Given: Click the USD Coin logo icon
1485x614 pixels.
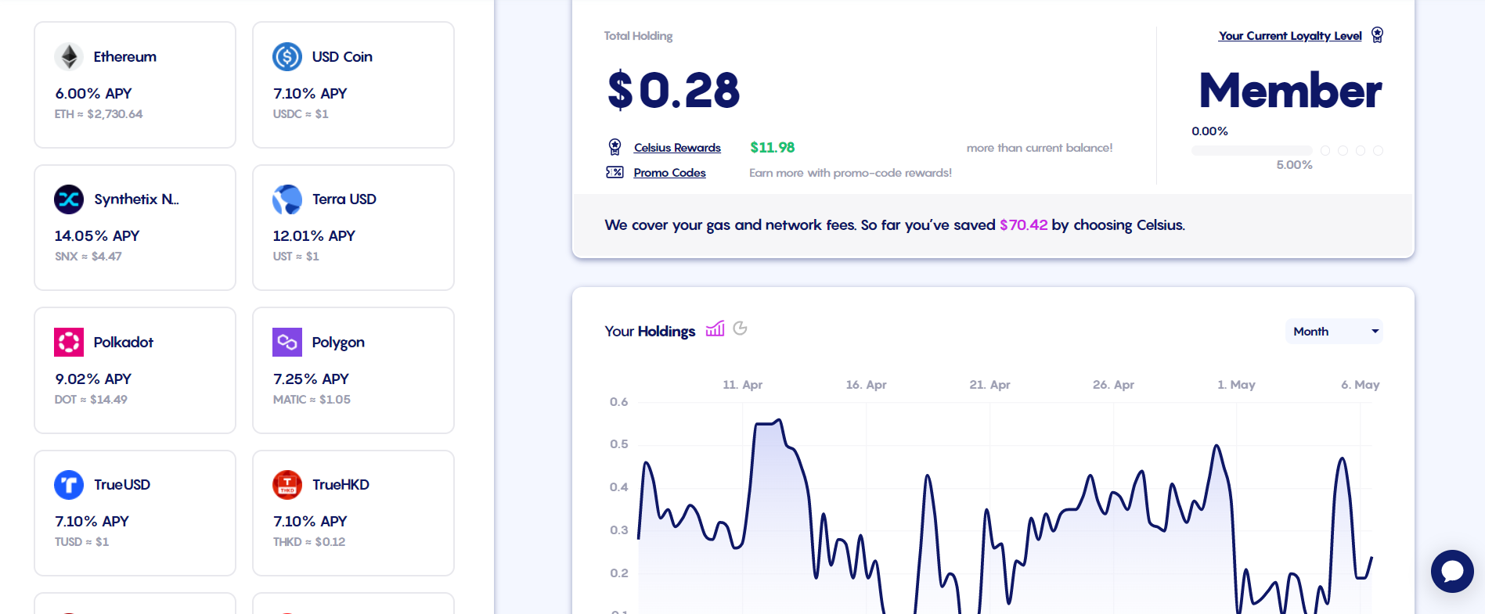Looking at the screenshot, I should point(287,56).
